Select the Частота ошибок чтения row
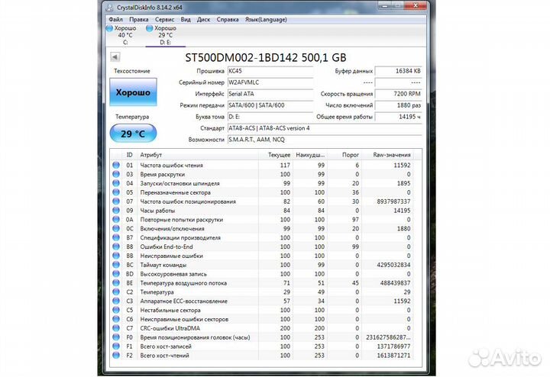The image size is (550, 377). click(x=261, y=165)
